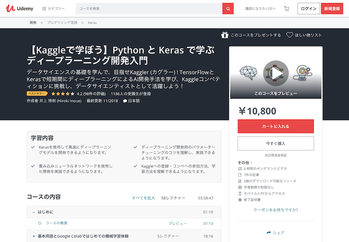Open クーポンをお持ちですか? link
The width and height of the screenshot is (349, 242).
pyautogui.click(x=276, y=210)
